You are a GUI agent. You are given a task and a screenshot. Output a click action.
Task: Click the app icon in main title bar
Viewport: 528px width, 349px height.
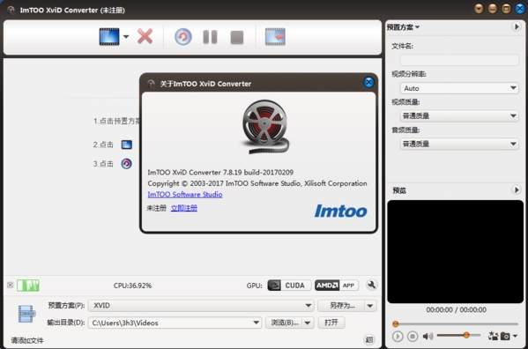pos(11,10)
